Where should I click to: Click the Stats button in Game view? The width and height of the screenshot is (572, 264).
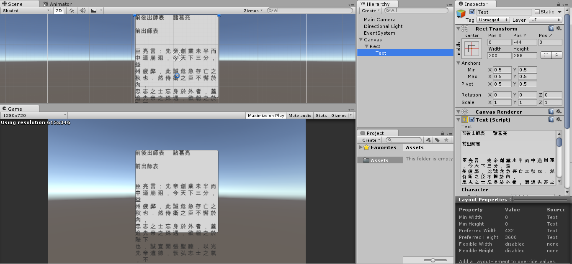pos(321,115)
